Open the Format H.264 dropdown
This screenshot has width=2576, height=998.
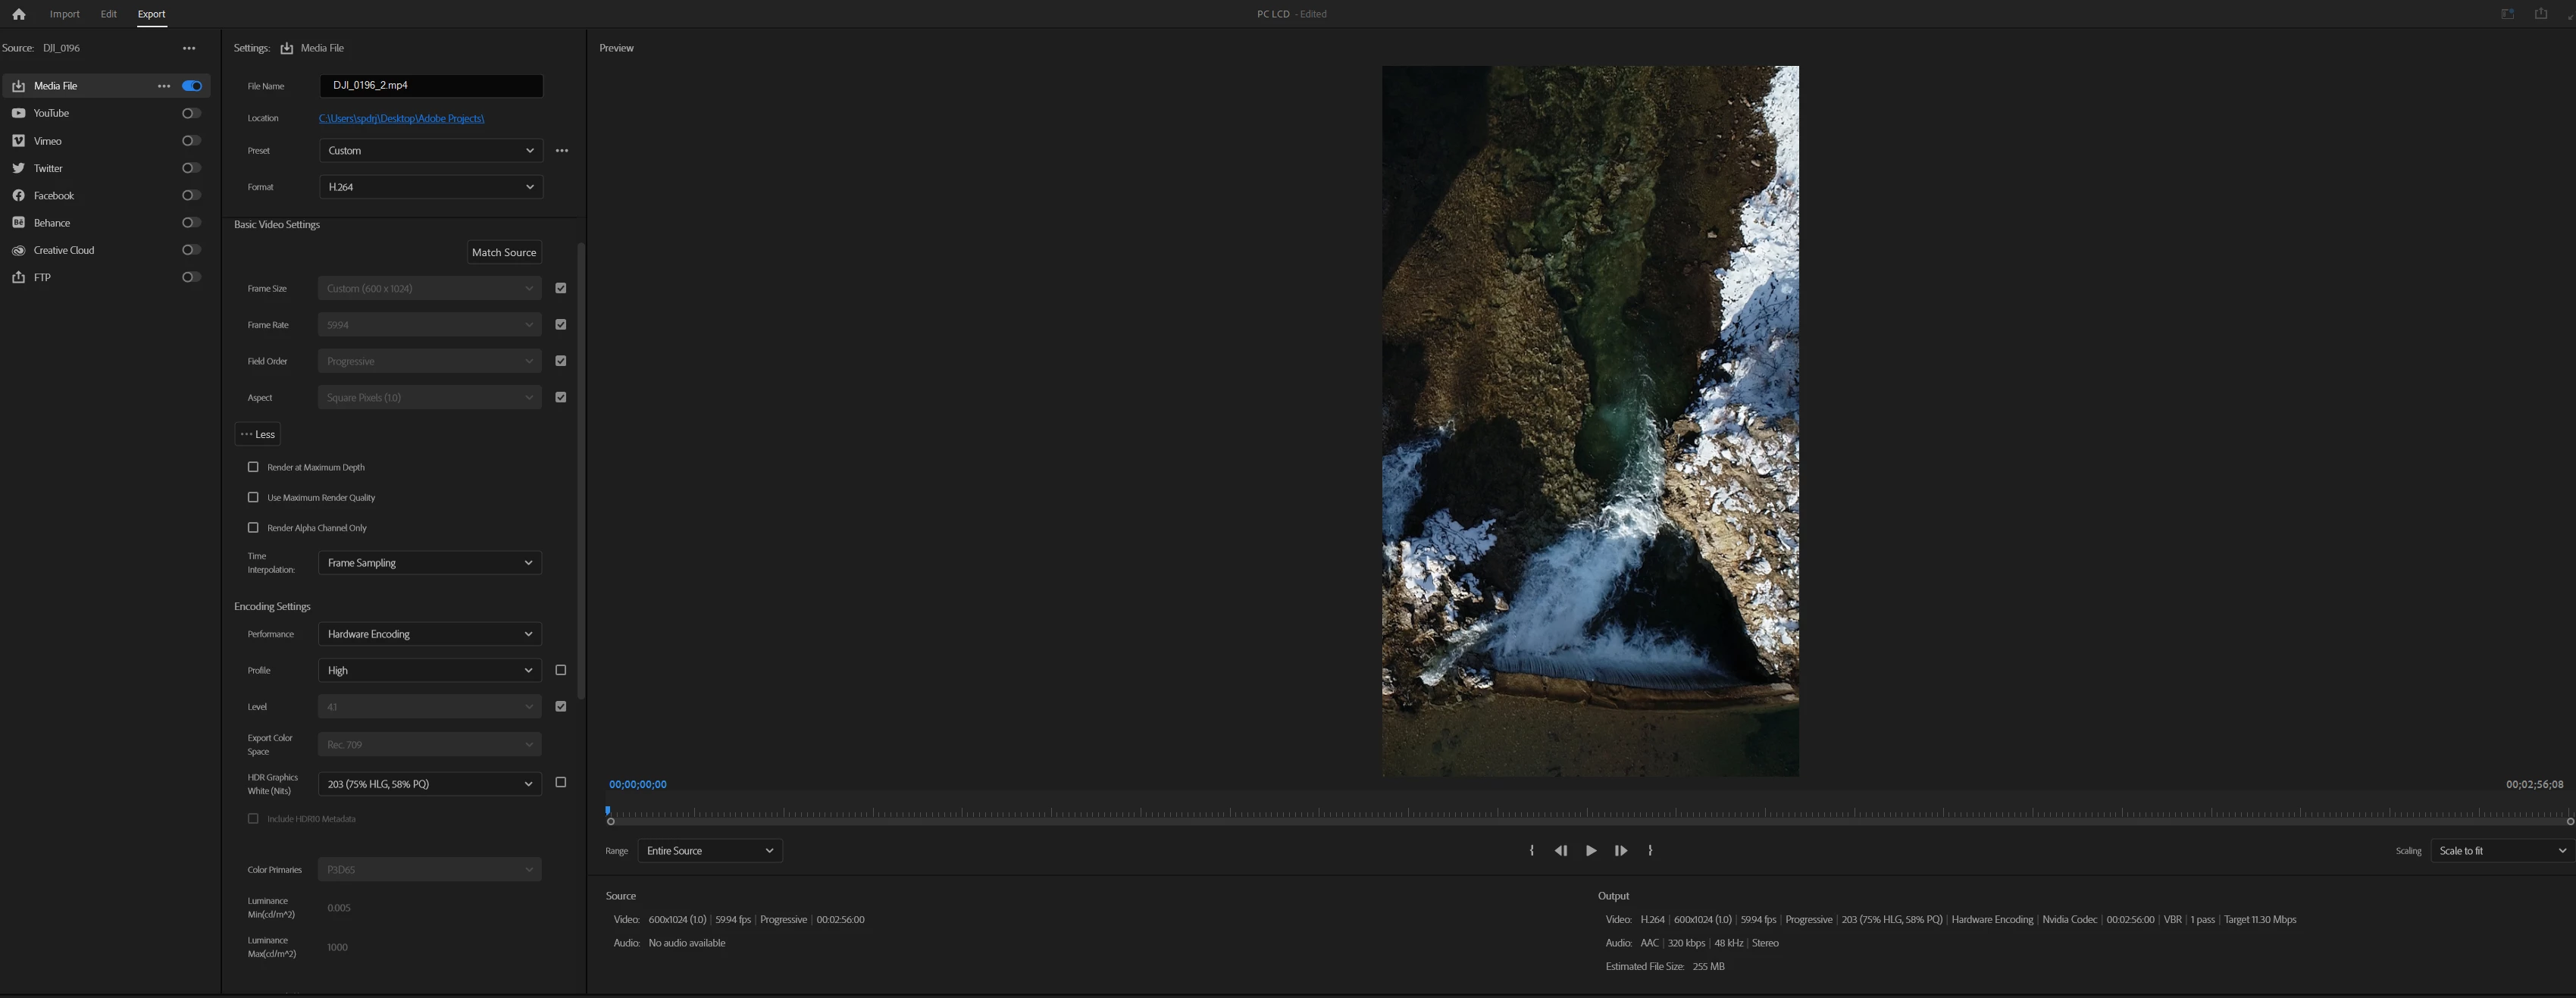pyautogui.click(x=430, y=187)
